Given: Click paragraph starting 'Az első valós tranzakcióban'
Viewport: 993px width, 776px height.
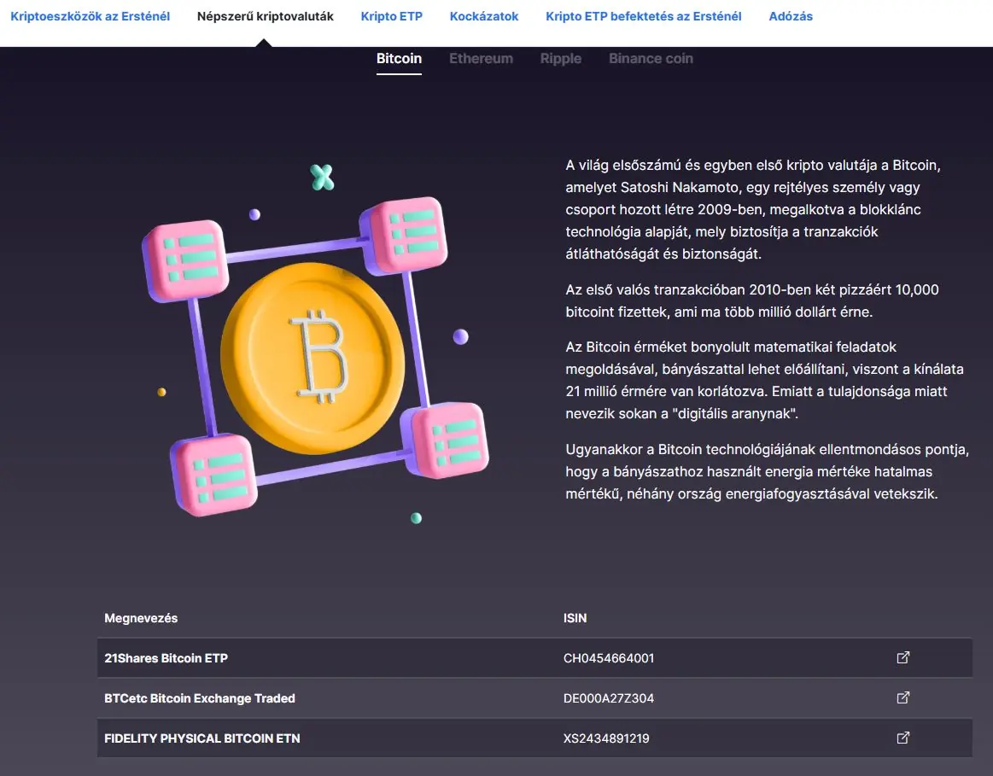Looking at the screenshot, I should click(x=751, y=300).
